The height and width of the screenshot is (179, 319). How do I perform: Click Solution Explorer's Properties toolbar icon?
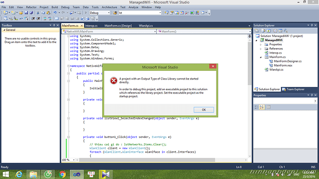click(257, 31)
